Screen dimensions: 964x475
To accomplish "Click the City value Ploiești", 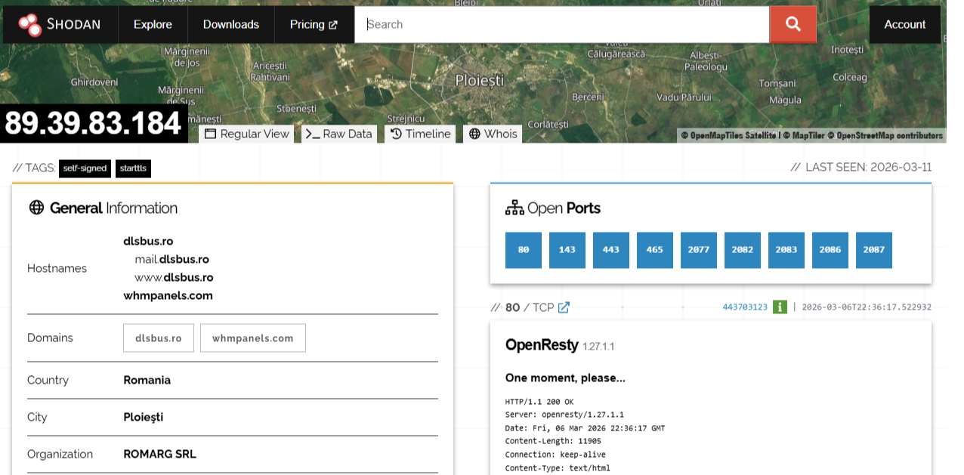I will click(144, 417).
